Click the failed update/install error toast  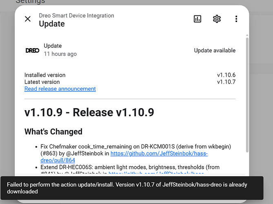[132, 188]
